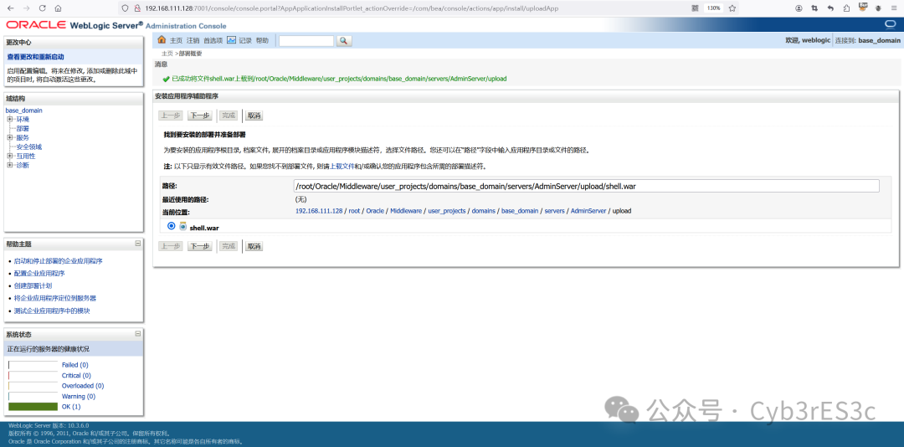The height and width of the screenshot is (447, 904).
Task: Click the shell.war archive file icon
Action: tap(182, 227)
